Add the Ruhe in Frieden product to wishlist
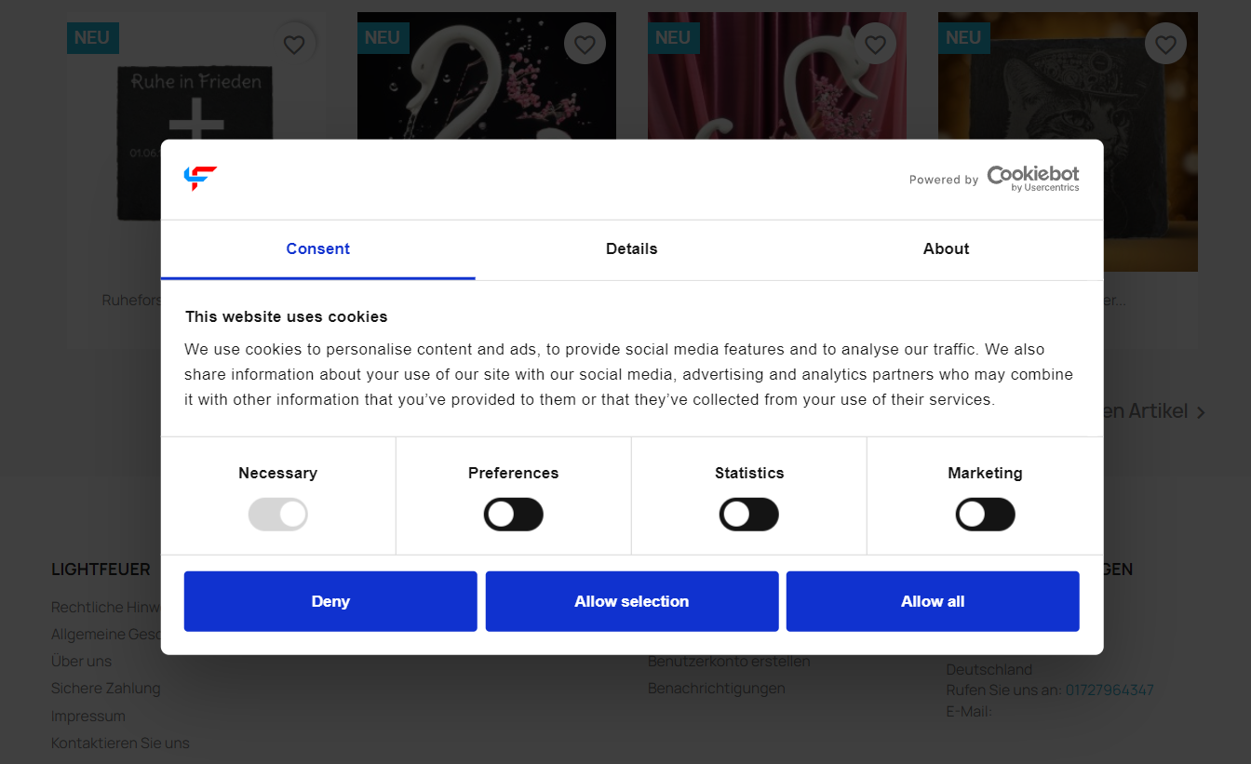1251x764 pixels. coord(294,44)
